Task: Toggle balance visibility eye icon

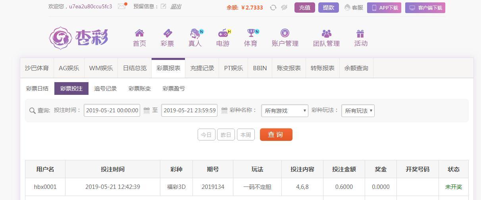Action: (284, 7)
